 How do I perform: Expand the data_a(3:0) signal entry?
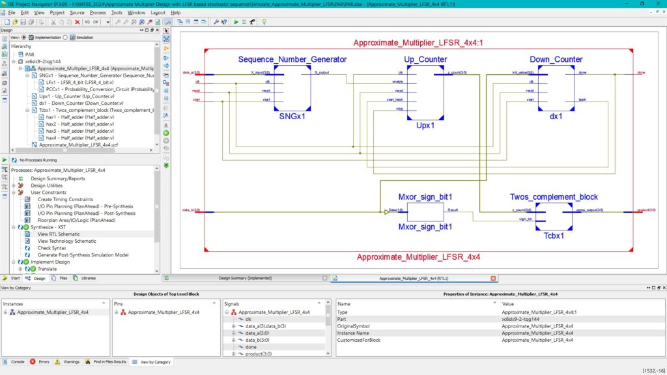click(x=233, y=333)
